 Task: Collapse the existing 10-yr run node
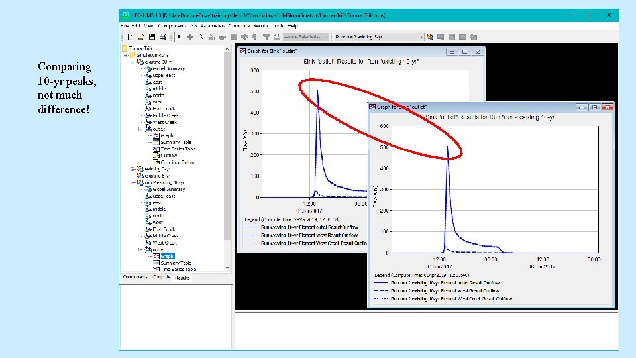[132, 62]
